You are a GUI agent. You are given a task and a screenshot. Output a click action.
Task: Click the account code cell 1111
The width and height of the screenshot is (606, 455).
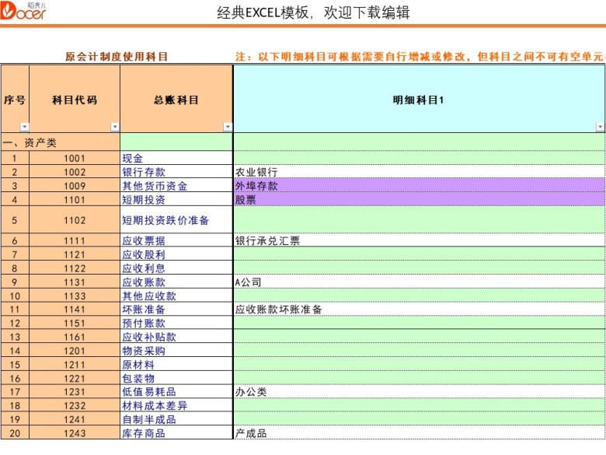click(75, 240)
